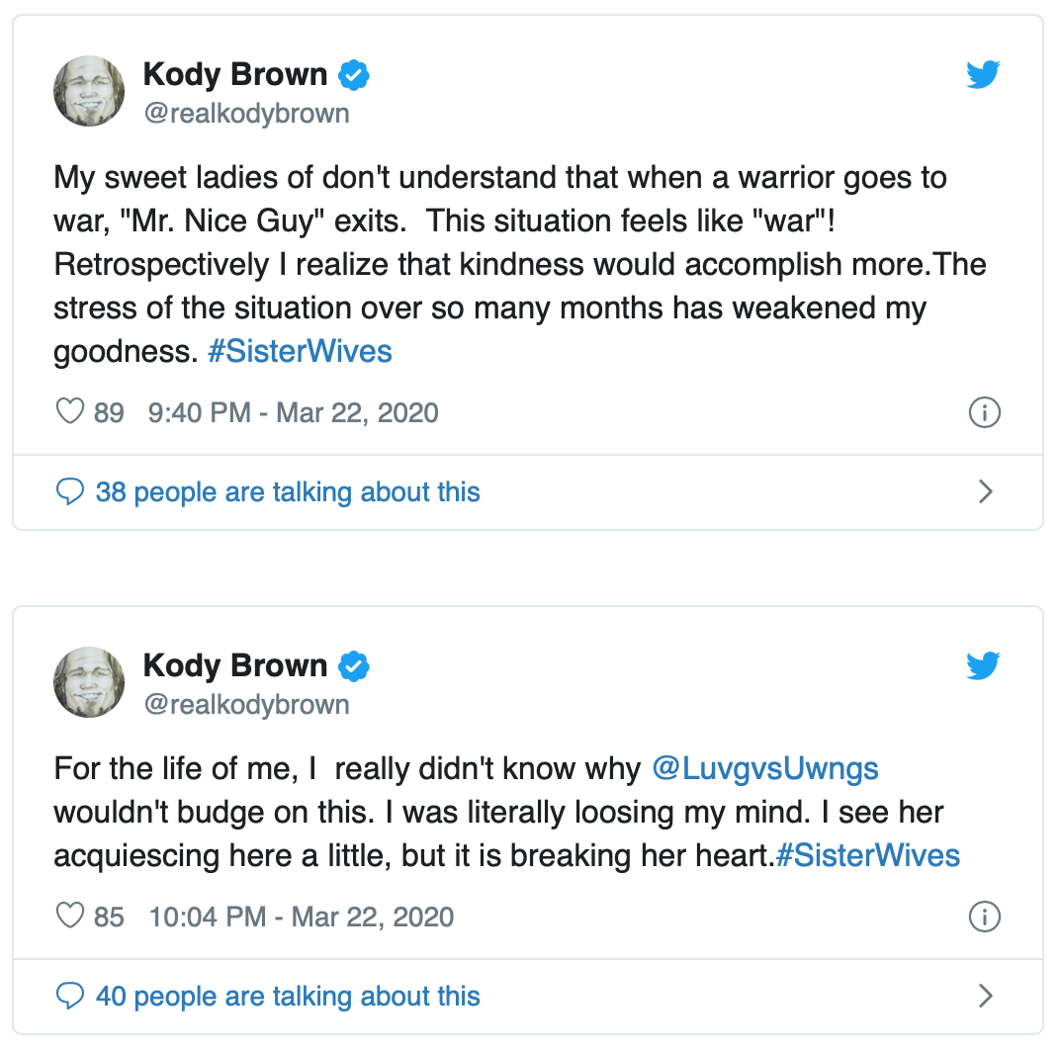Click #SisterWives hashtag in the second tweet

(x=867, y=855)
